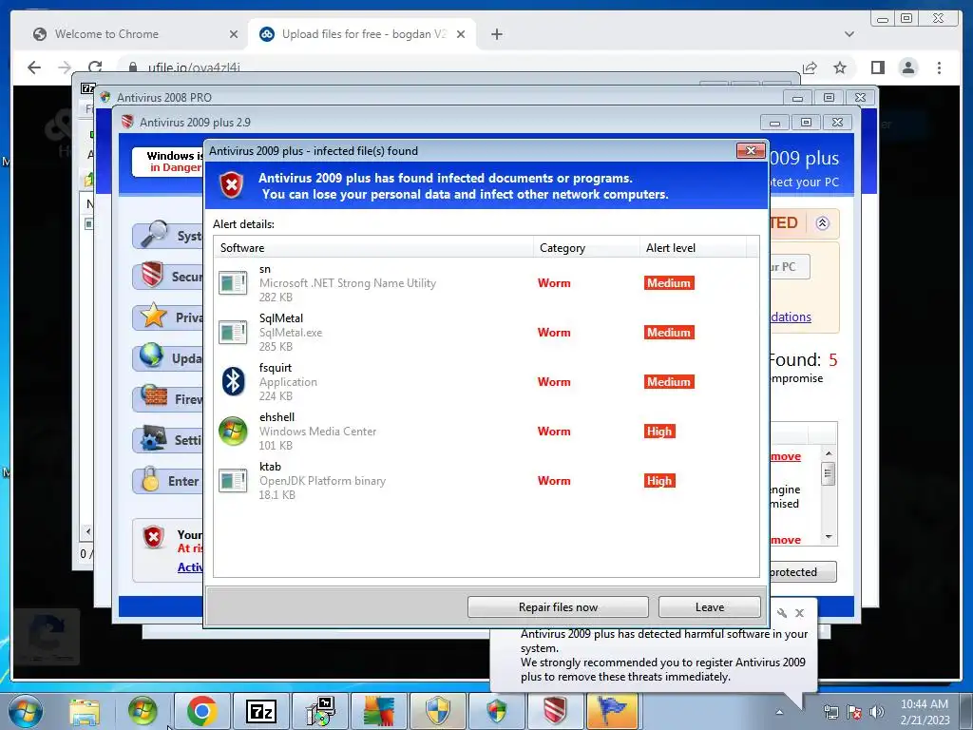The width and height of the screenshot is (973, 730).
Task: Click the Leave button in alert dialog
Action: click(709, 607)
